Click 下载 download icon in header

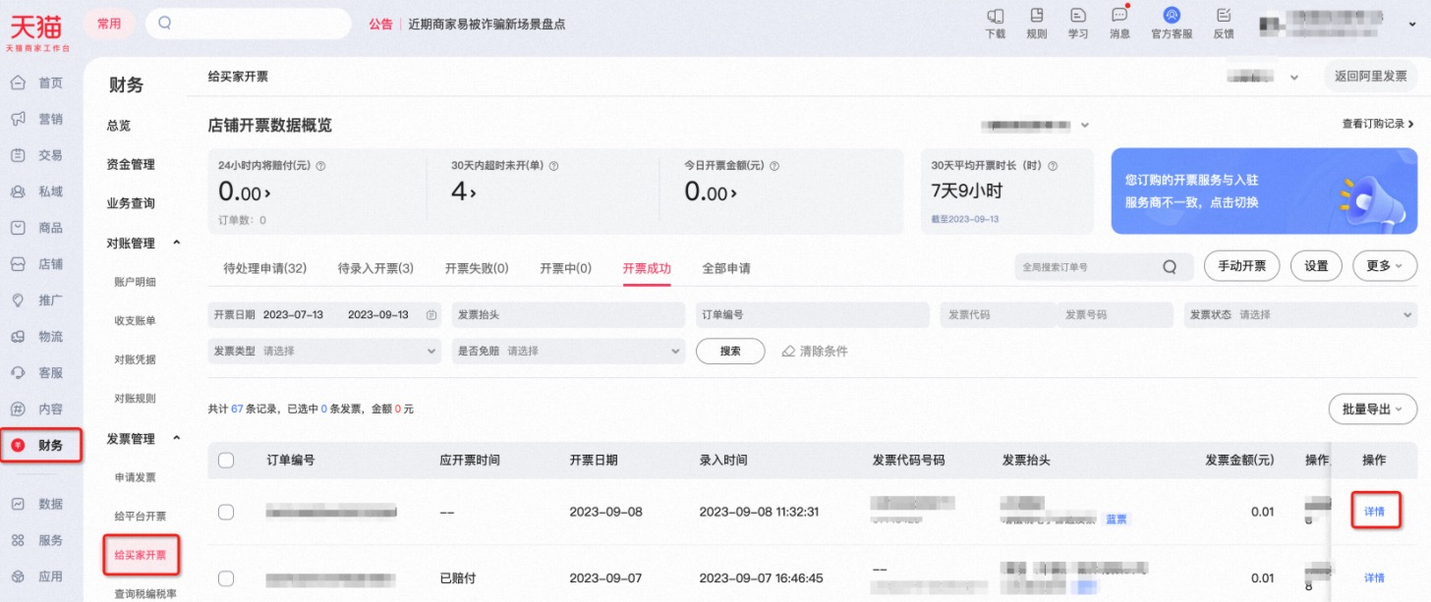pyautogui.click(x=995, y=16)
